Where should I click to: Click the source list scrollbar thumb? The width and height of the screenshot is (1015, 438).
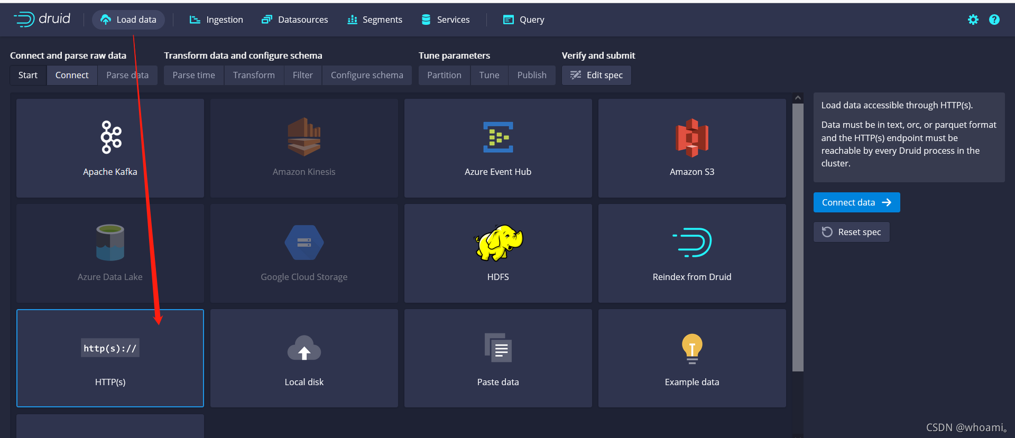pos(798,237)
